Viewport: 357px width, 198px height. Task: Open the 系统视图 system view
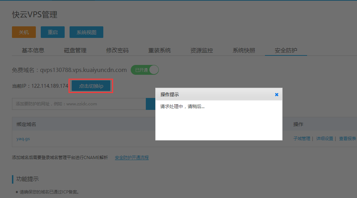point(86,32)
